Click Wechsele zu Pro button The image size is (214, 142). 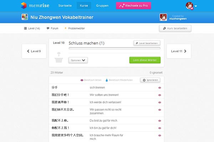coord(133,6)
